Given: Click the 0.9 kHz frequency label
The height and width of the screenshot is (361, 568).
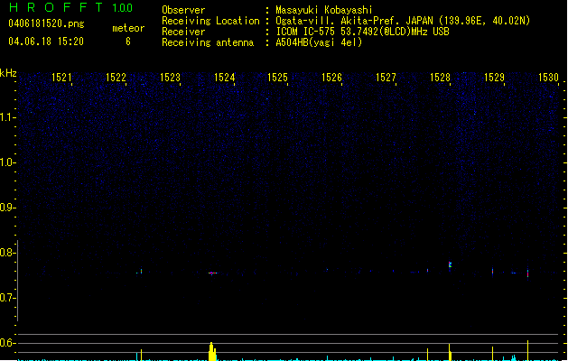Looking at the screenshot, I should 7,208.
